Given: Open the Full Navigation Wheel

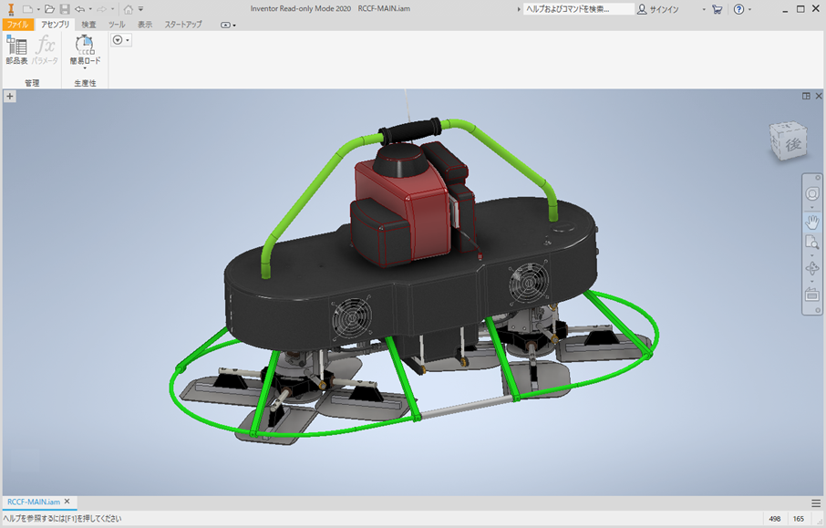Looking at the screenshot, I should 811,194.
